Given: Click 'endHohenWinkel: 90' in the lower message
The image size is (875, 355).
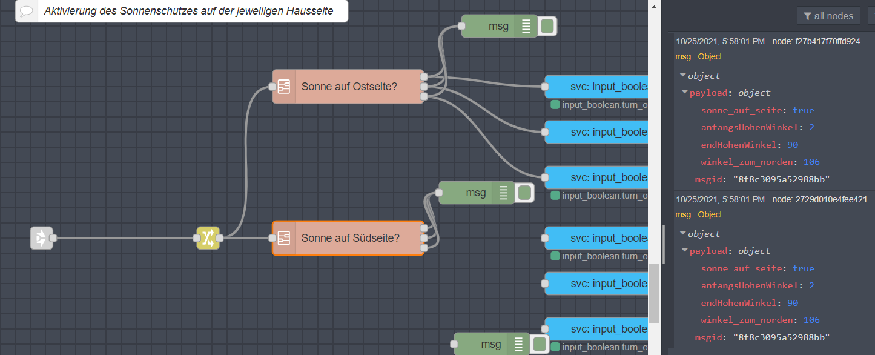Looking at the screenshot, I should coord(750,303).
